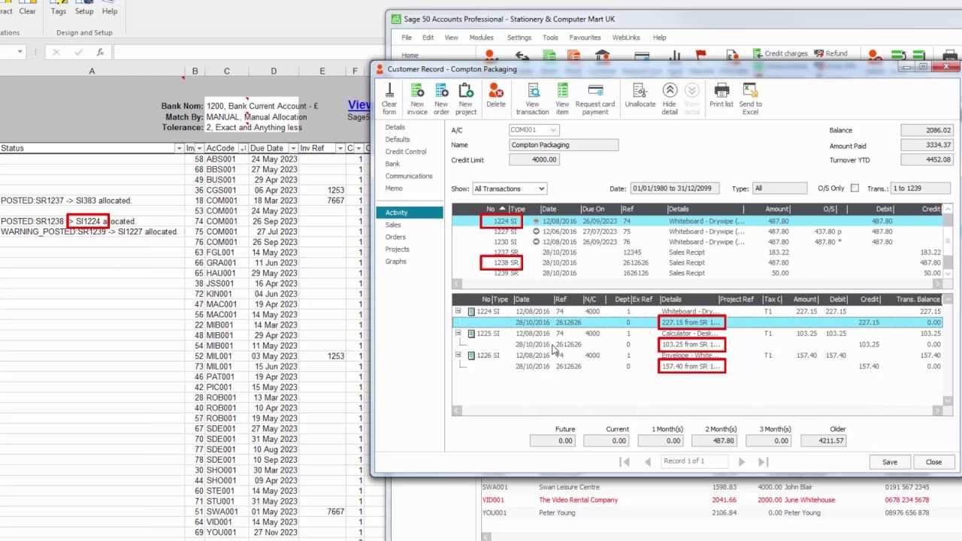The height and width of the screenshot is (541, 962).
Task: Click Refund in Sage main toolbar
Action: click(x=830, y=53)
